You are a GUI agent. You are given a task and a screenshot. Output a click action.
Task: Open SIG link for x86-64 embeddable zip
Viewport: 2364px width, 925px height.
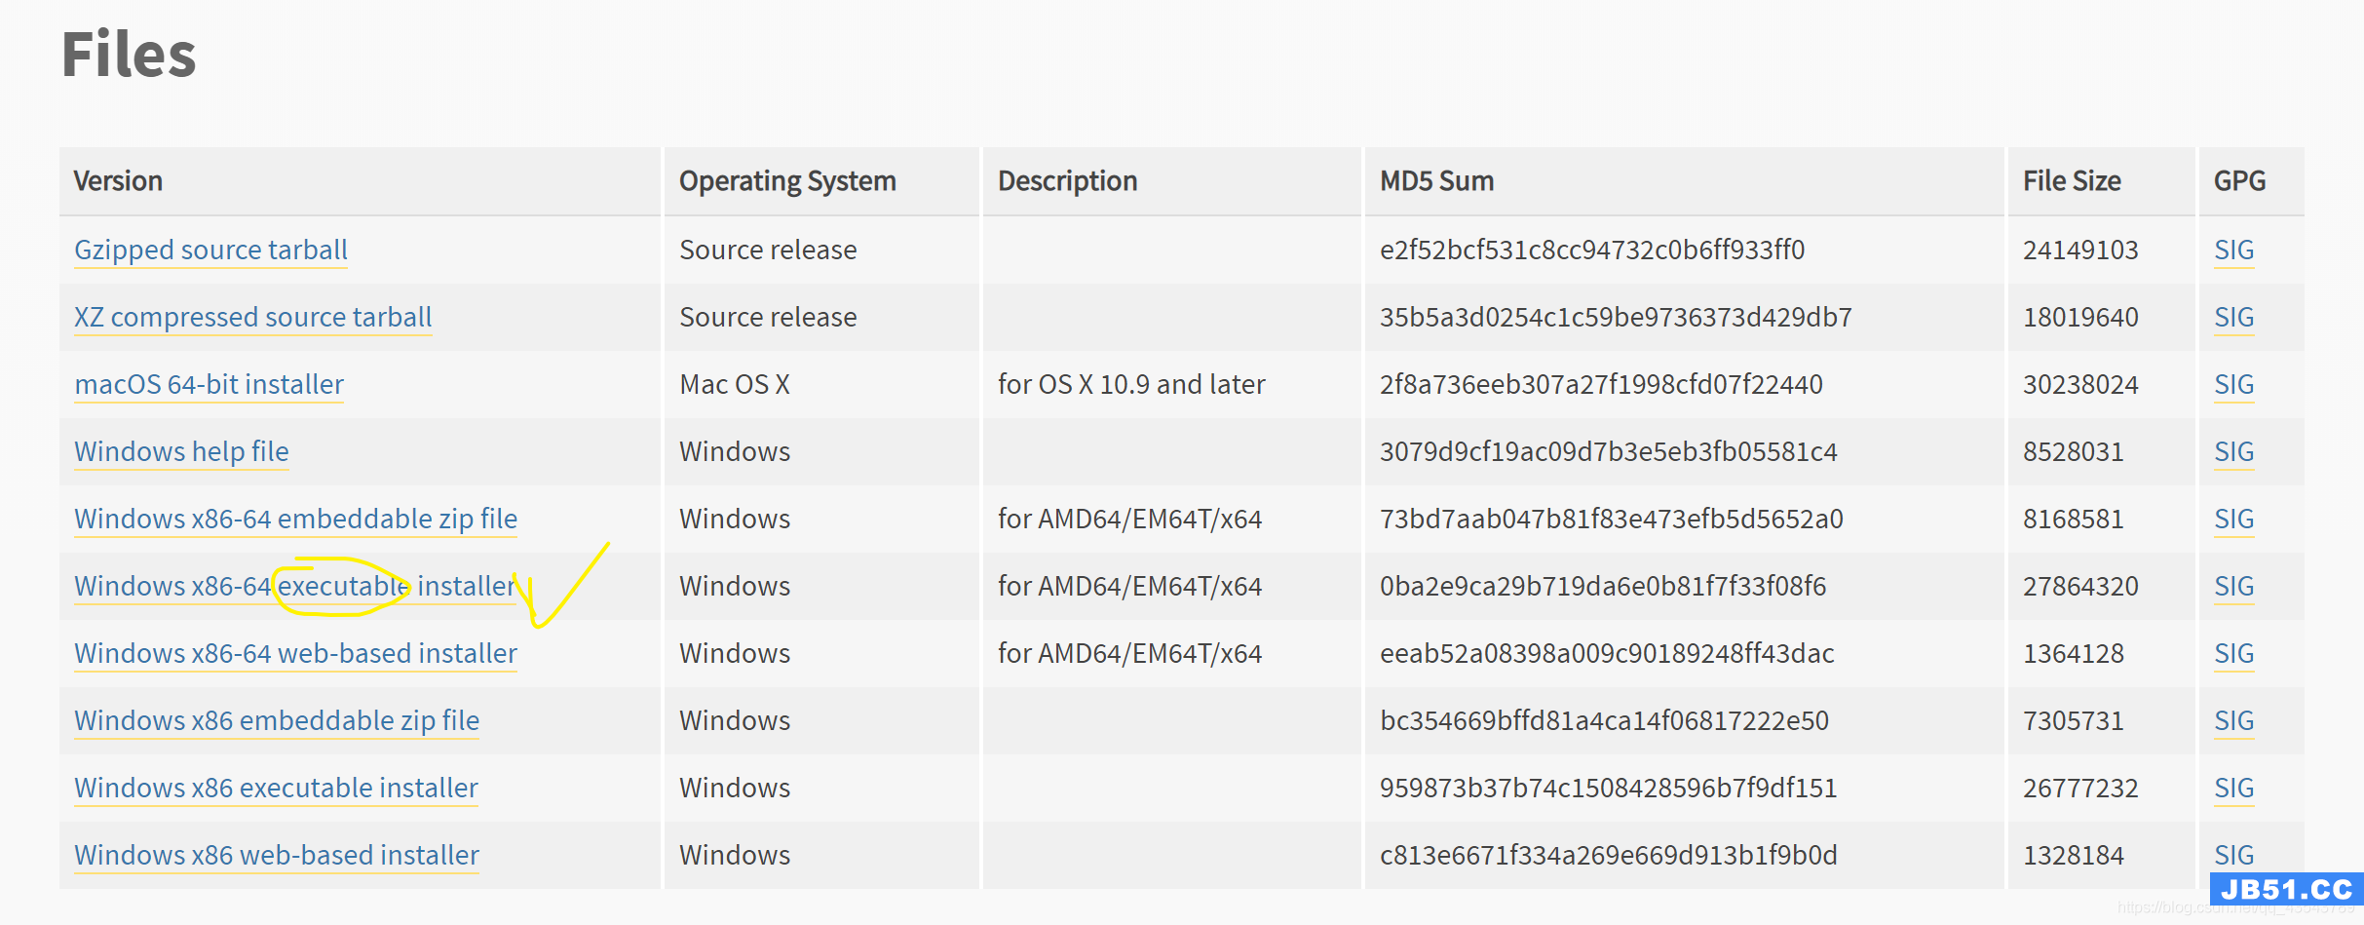(x=2233, y=520)
